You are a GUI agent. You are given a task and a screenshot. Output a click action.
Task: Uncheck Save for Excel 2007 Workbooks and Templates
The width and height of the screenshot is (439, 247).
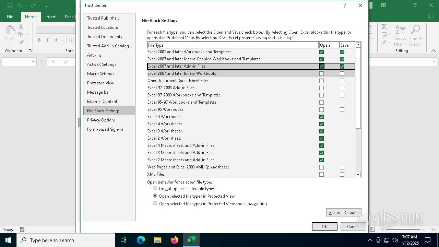tap(342, 52)
